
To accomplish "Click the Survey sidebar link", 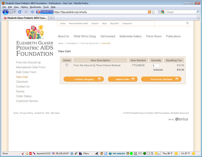I will point(20,91).
